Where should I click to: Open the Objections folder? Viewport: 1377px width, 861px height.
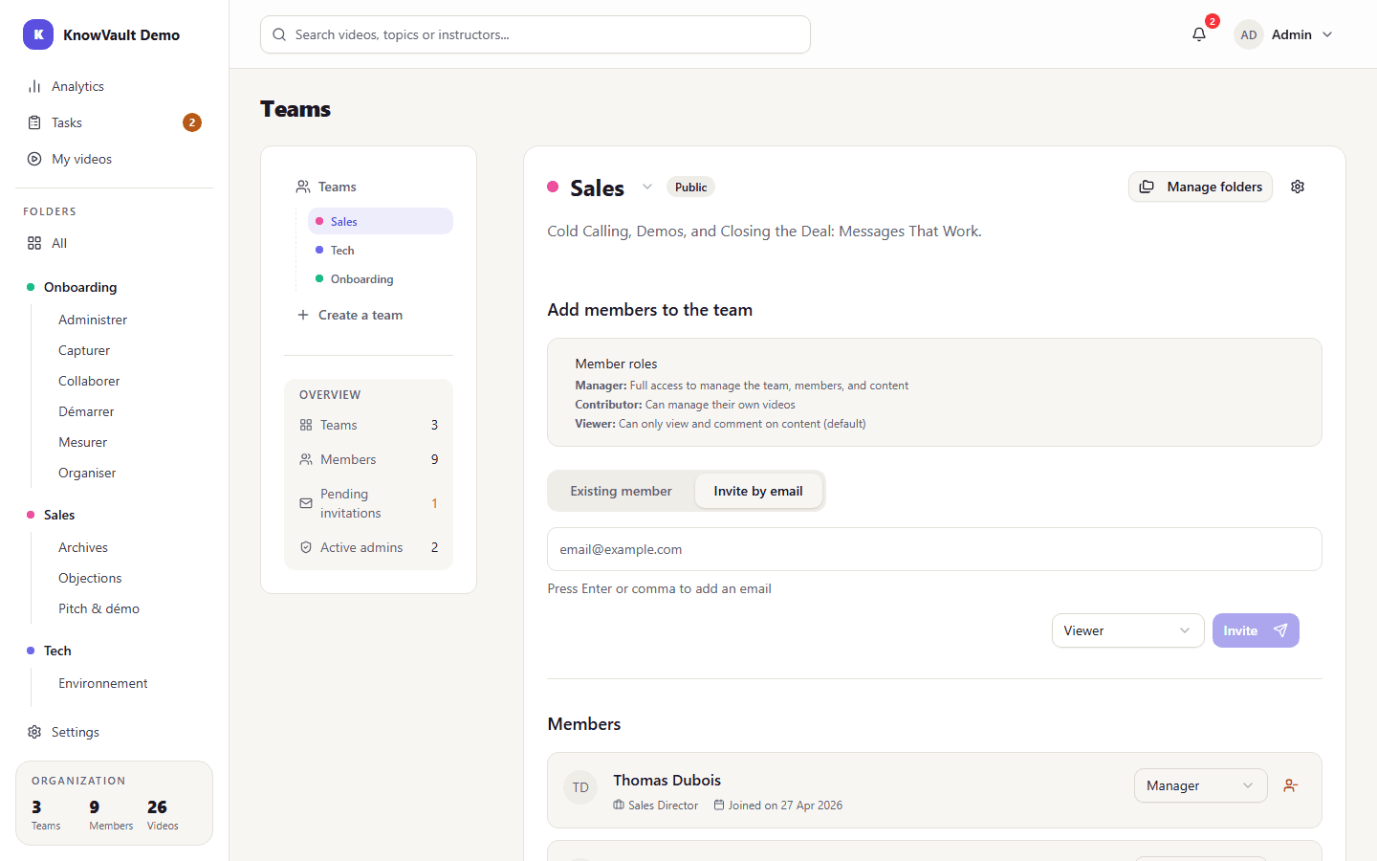click(x=90, y=578)
